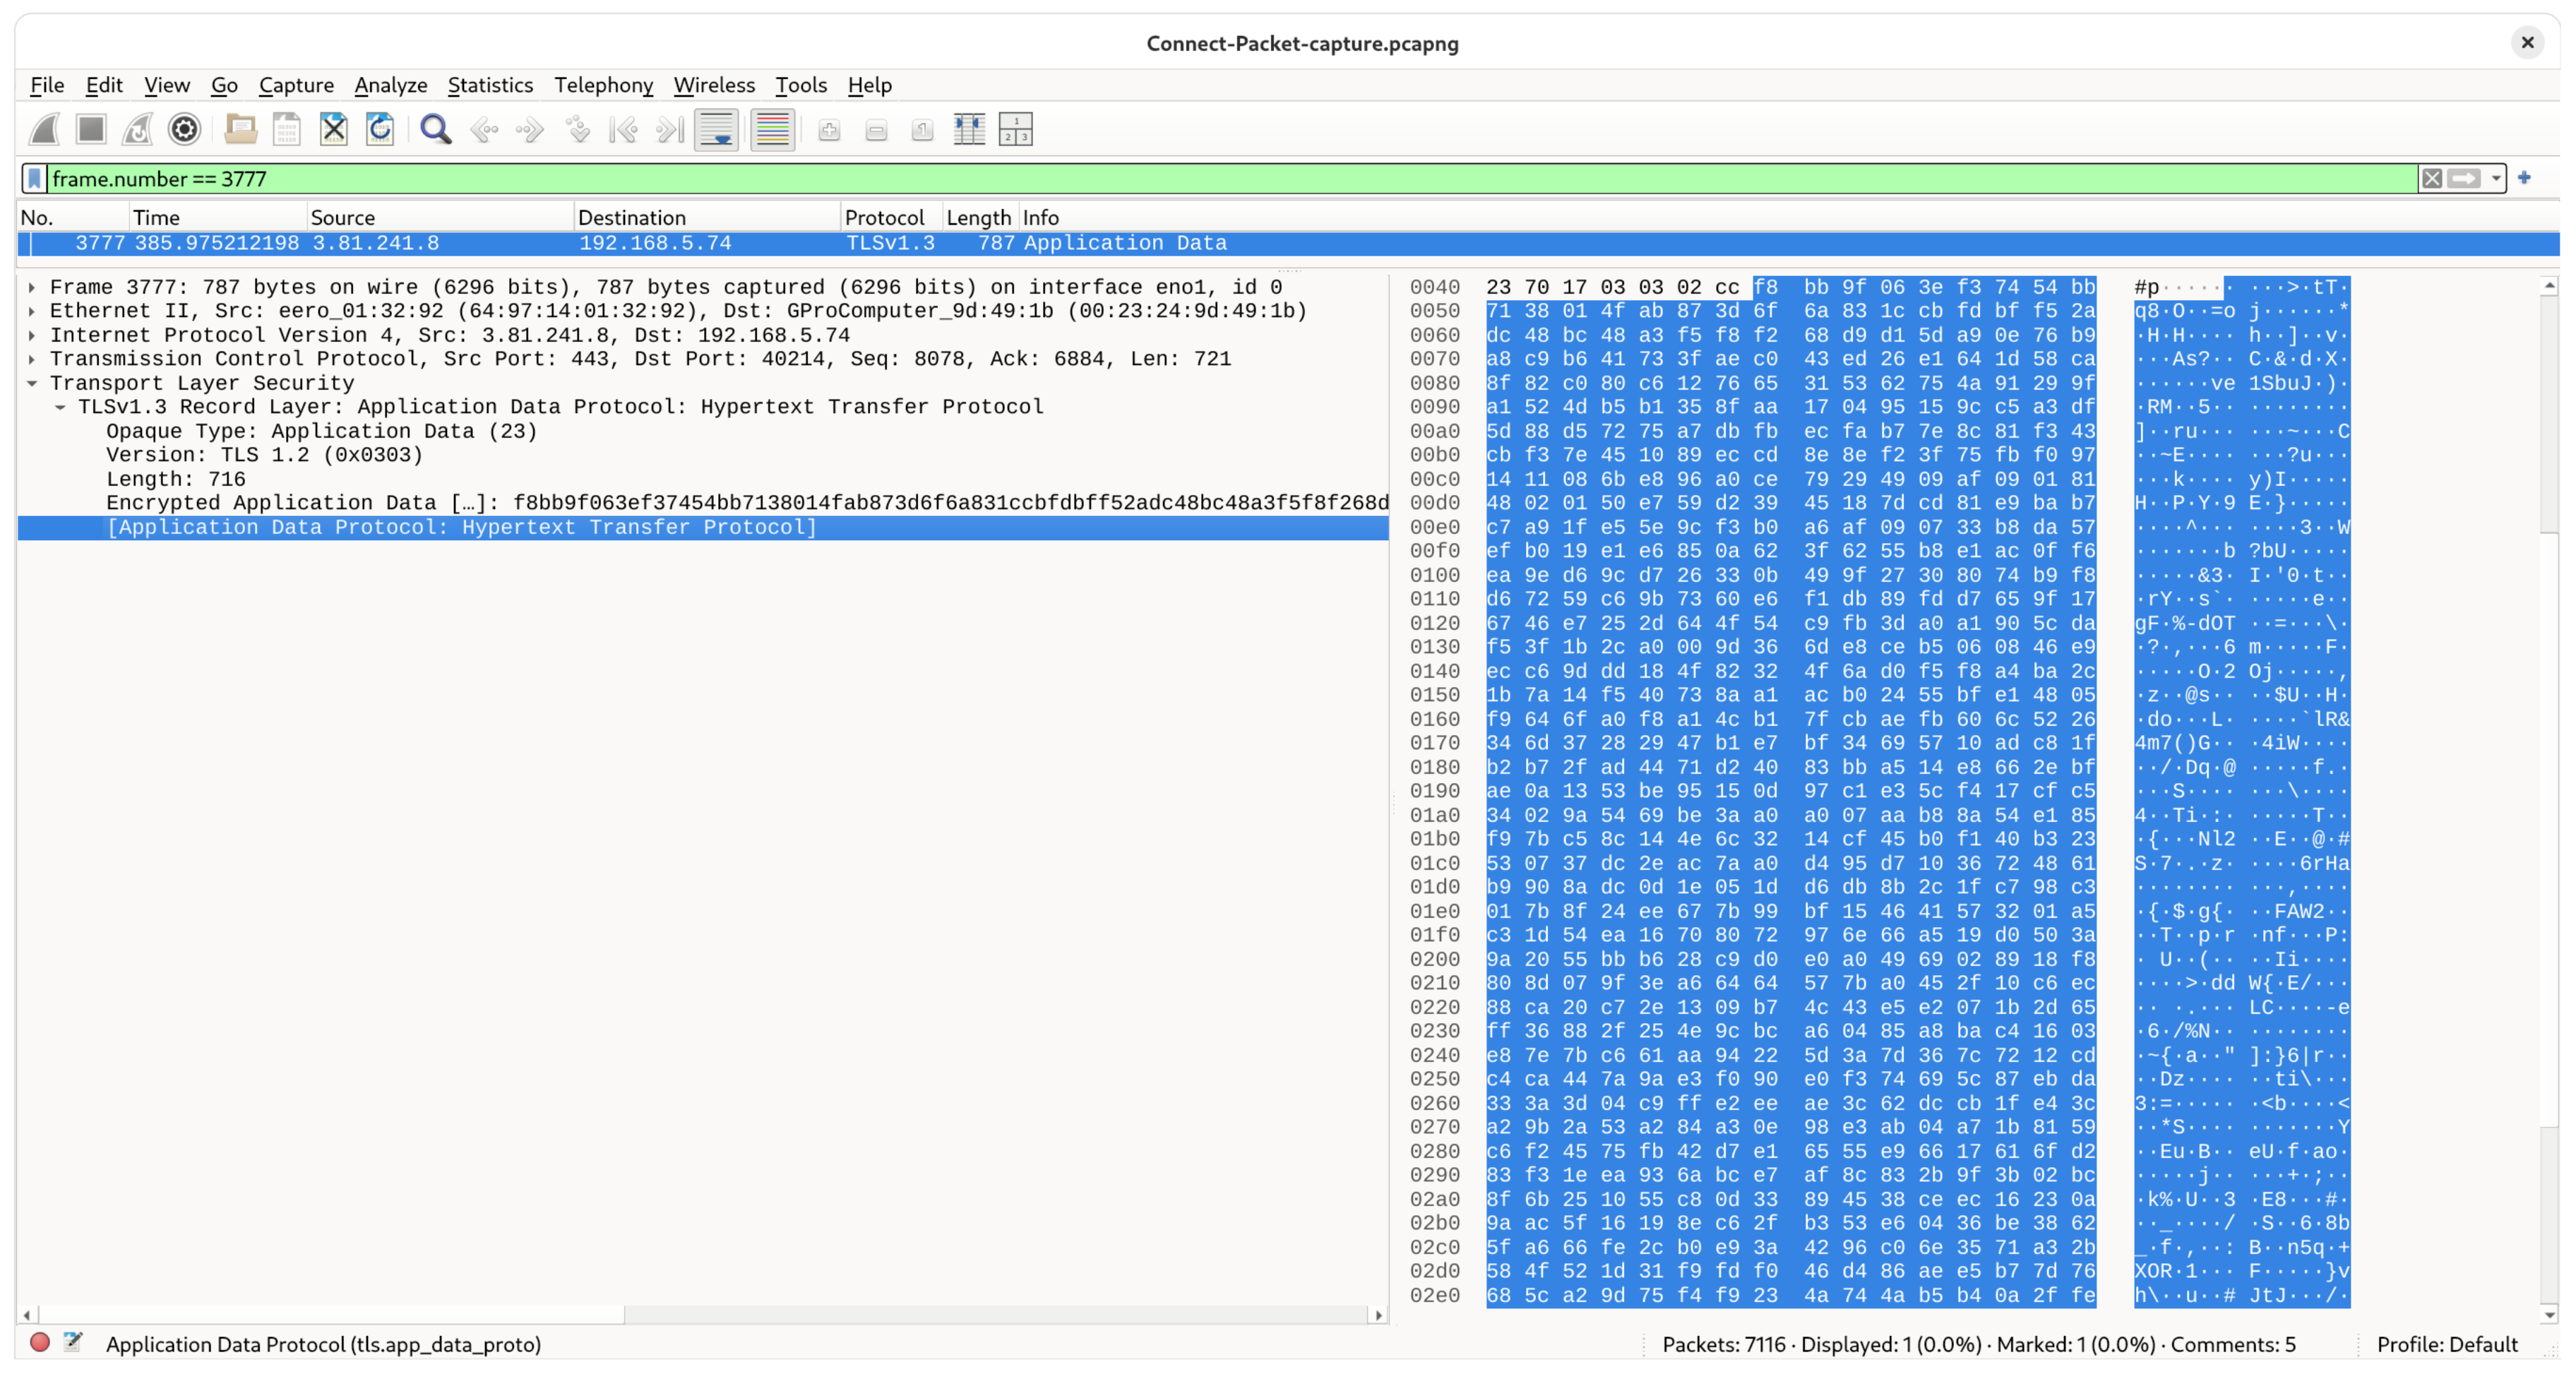Clear the display filter
Screen dimensions: 2576x1374
point(2432,179)
